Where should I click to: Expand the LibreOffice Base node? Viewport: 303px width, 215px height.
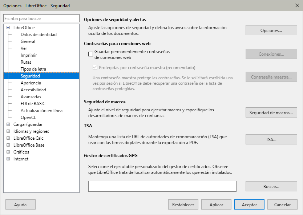click(8, 145)
